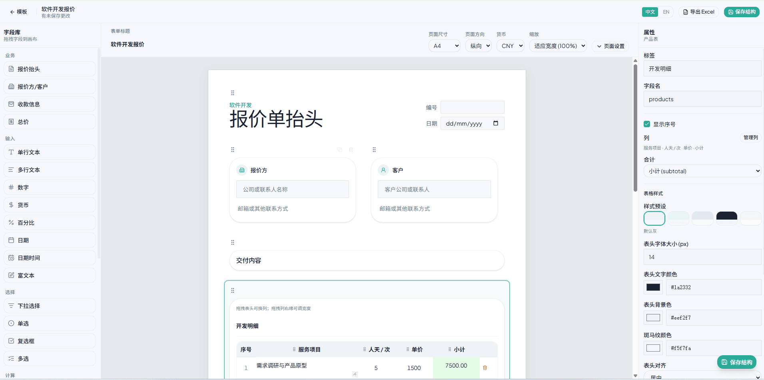
Task: Click the 管理列 button
Action: pos(750,137)
